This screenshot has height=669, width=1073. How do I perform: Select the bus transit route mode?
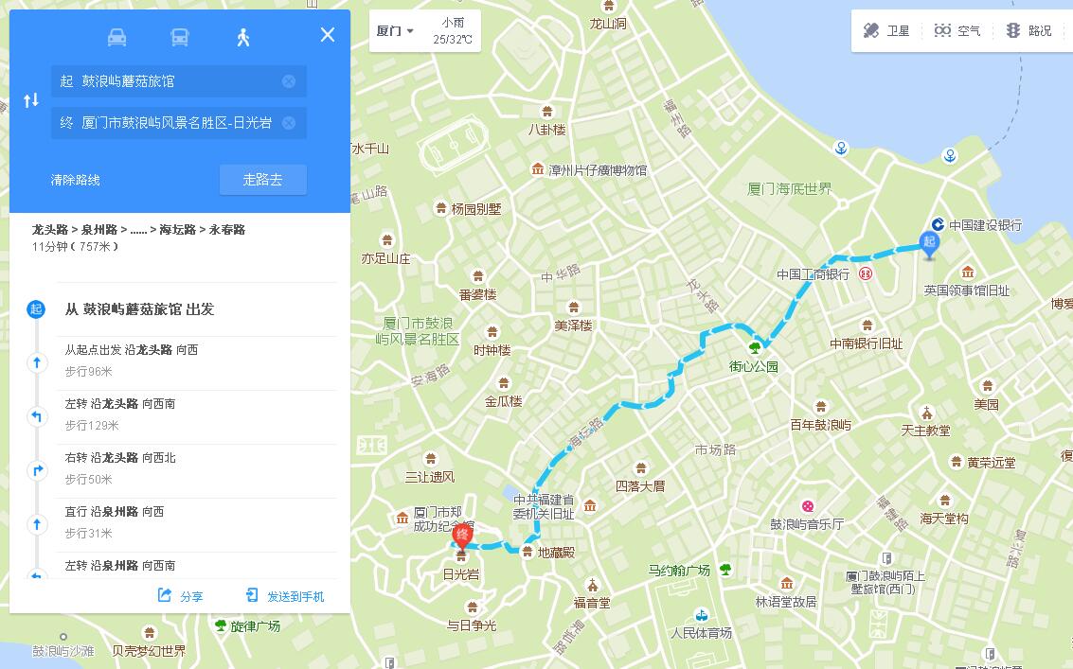click(180, 37)
